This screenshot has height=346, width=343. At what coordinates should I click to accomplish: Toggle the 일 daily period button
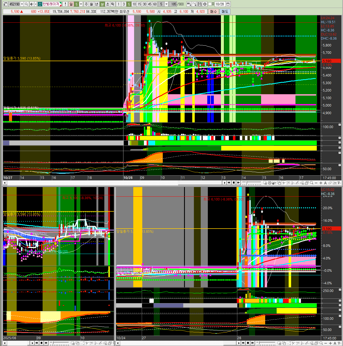point(71,4)
